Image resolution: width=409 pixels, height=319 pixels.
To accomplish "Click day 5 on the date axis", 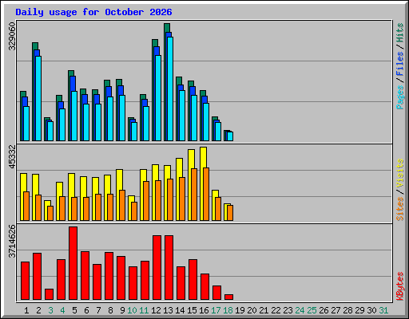I will 74,310.
